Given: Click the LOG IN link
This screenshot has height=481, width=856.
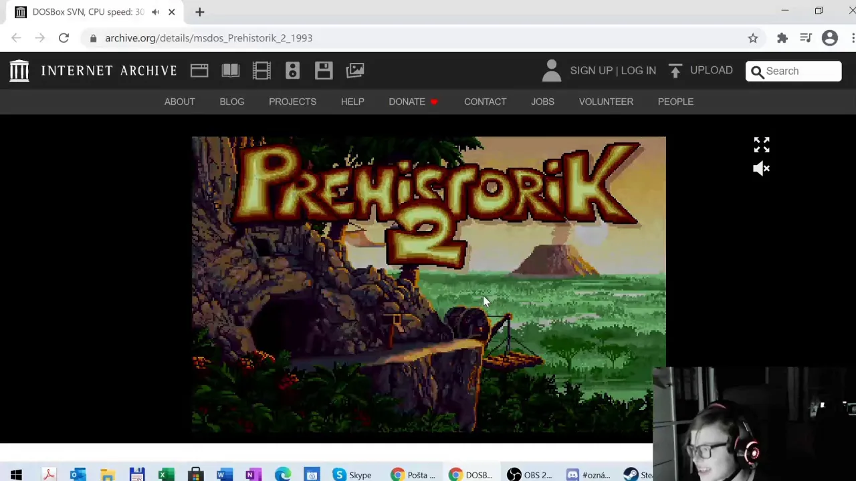Looking at the screenshot, I should point(639,70).
